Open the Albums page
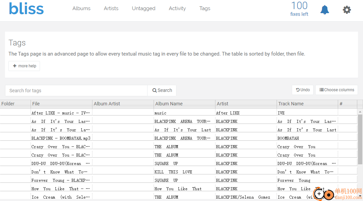Screen dimensions: 363x201 81,8
